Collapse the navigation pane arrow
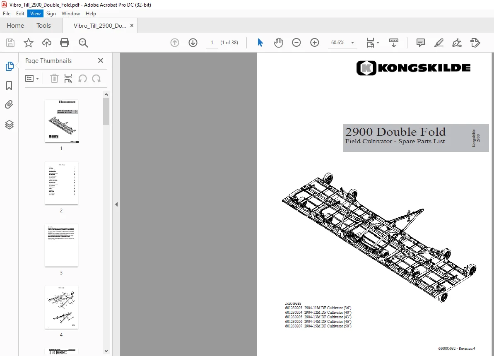The width and height of the screenshot is (494, 356). [x=116, y=204]
